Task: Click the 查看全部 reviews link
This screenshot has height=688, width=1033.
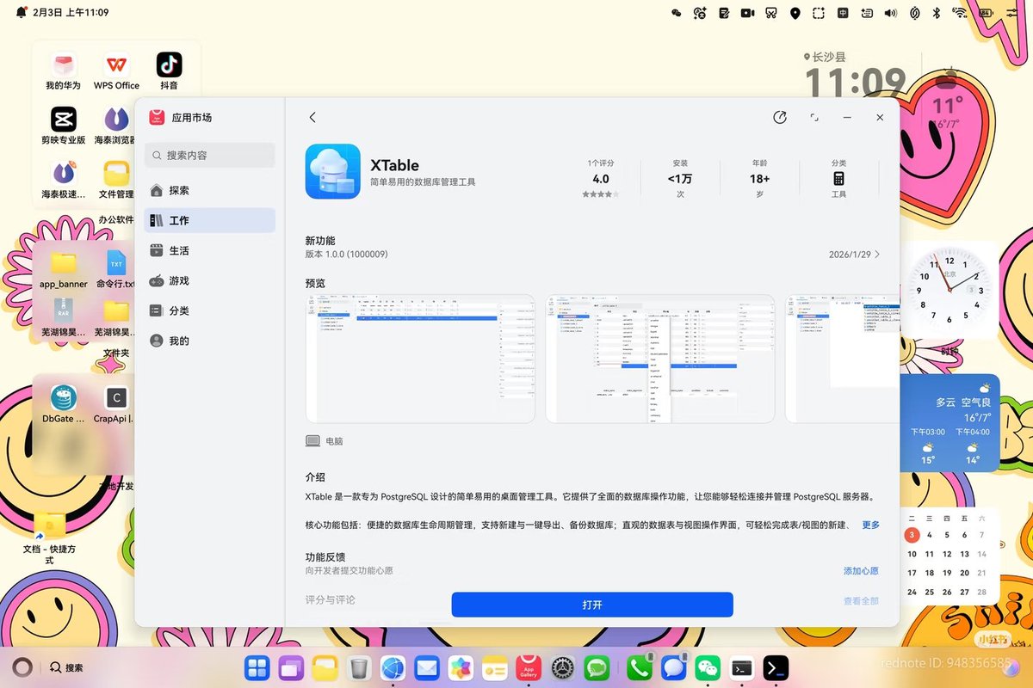Action: click(861, 601)
